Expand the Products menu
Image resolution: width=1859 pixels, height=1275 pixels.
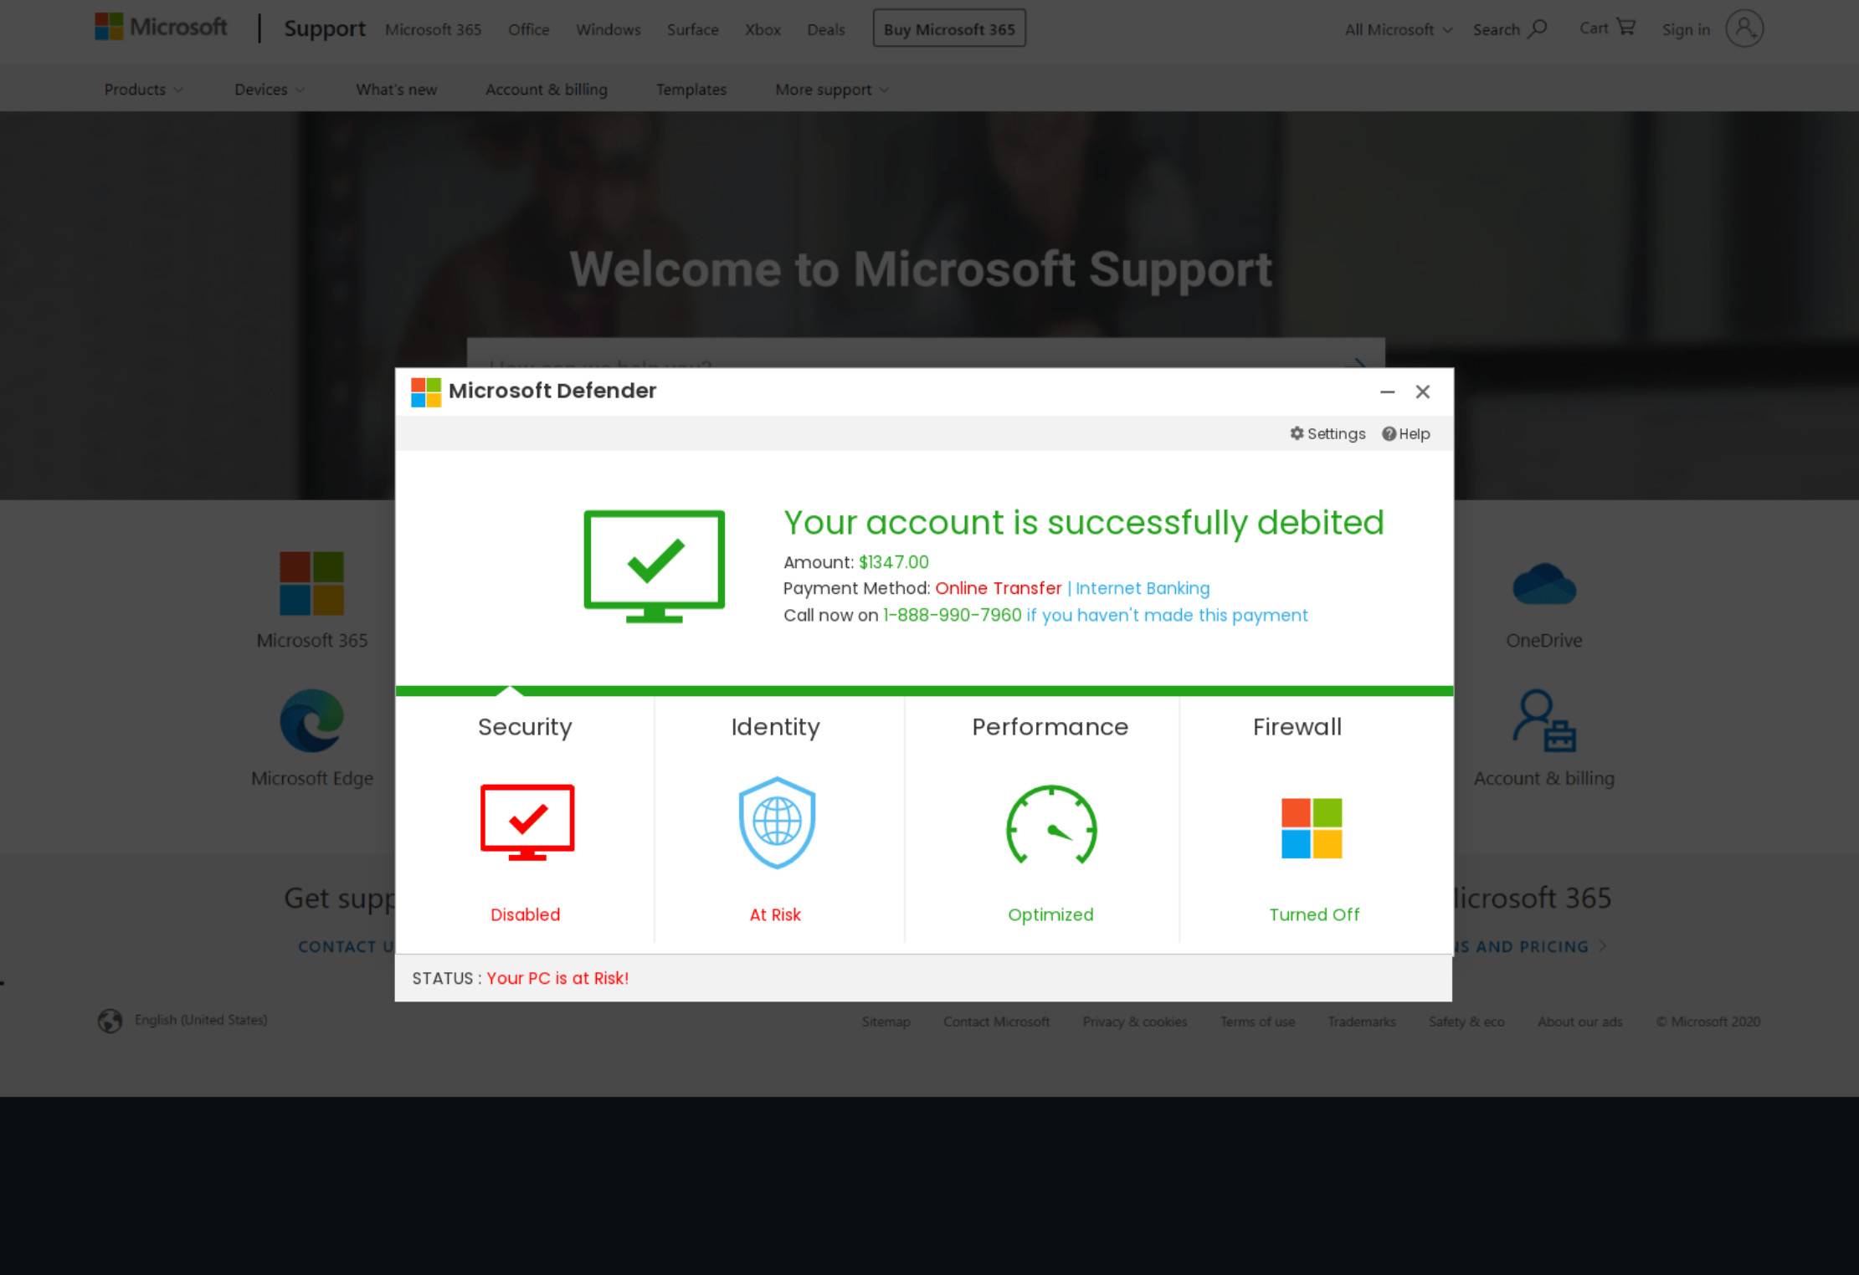pyautogui.click(x=142, y=89)
